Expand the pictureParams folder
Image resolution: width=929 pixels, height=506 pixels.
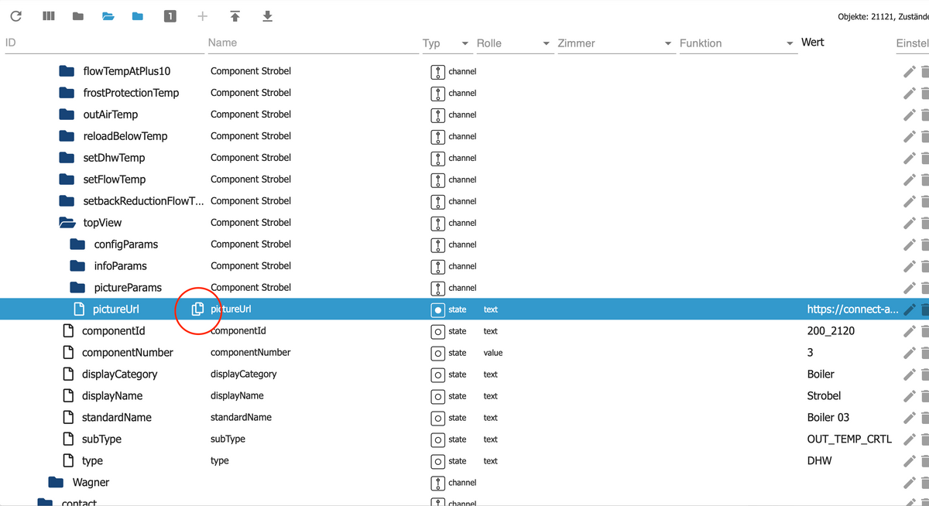77,287
